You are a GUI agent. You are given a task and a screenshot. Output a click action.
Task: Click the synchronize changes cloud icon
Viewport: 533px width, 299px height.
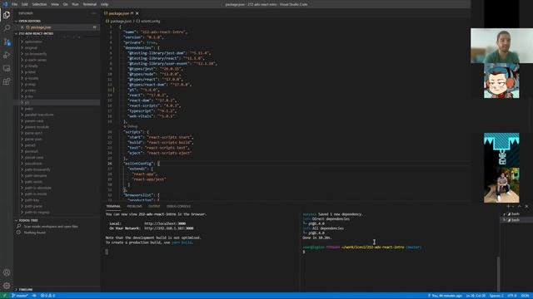coord(34,296)
